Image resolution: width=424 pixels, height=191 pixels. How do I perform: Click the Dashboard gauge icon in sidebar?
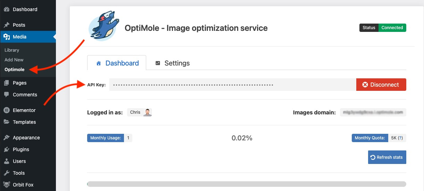6,9
